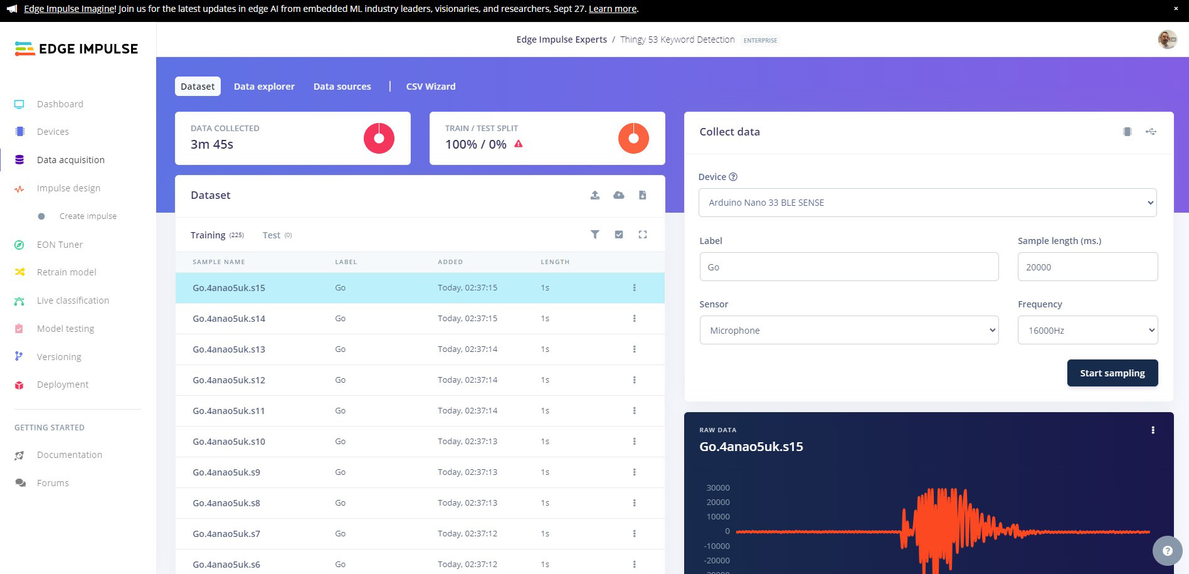Open actions menu for Go.4anao5uk.s7
Viewport: 1189px width, 574px height.
(x=635, y=534)
